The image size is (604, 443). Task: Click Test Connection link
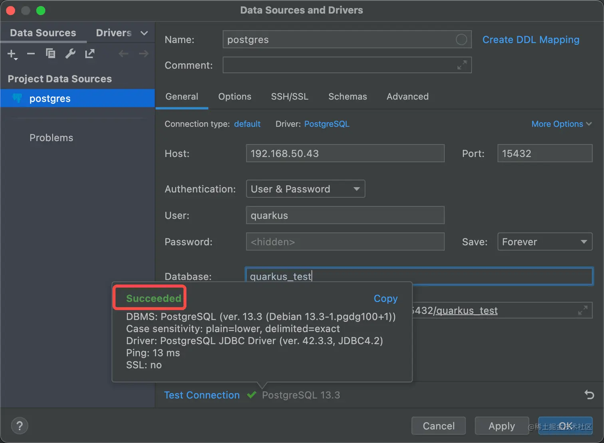[x=202, y=395]
